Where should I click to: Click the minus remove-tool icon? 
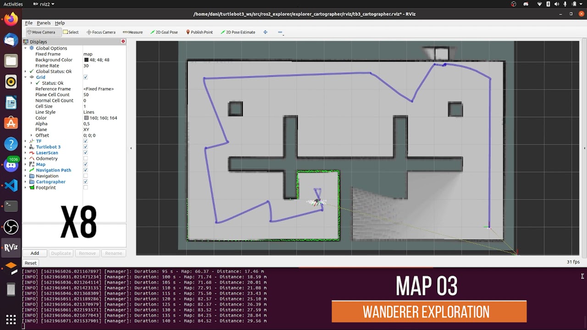280,32
